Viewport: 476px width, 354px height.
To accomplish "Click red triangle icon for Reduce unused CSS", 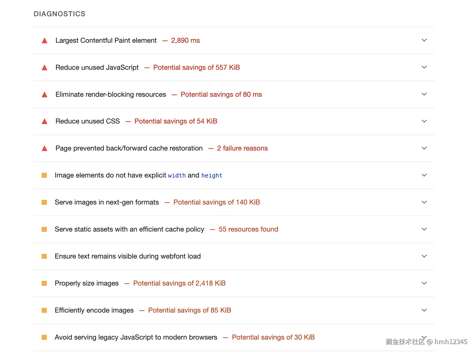I will tap(45, 121).
